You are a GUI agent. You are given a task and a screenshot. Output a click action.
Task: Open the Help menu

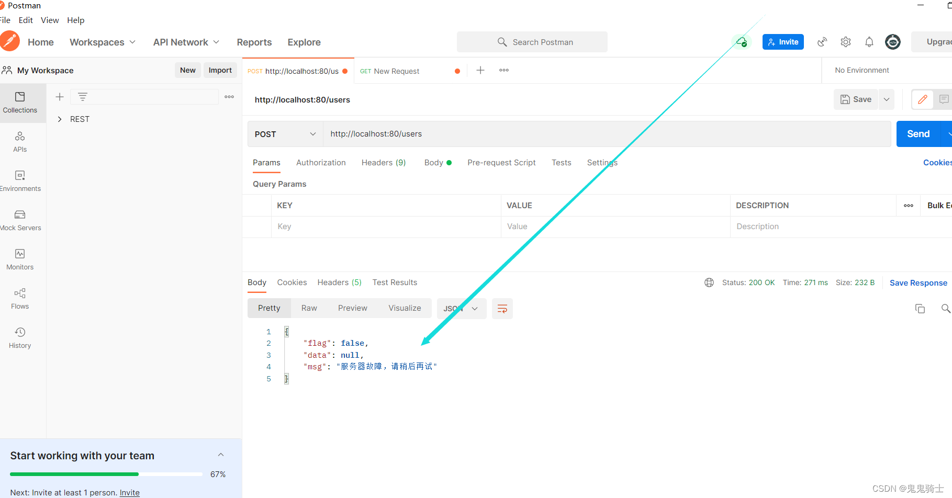pyautogui.click(x=75, y=20)
